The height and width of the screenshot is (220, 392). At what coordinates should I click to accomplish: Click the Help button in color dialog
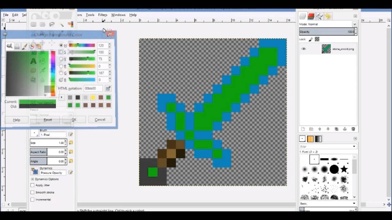tap(17, 120)
